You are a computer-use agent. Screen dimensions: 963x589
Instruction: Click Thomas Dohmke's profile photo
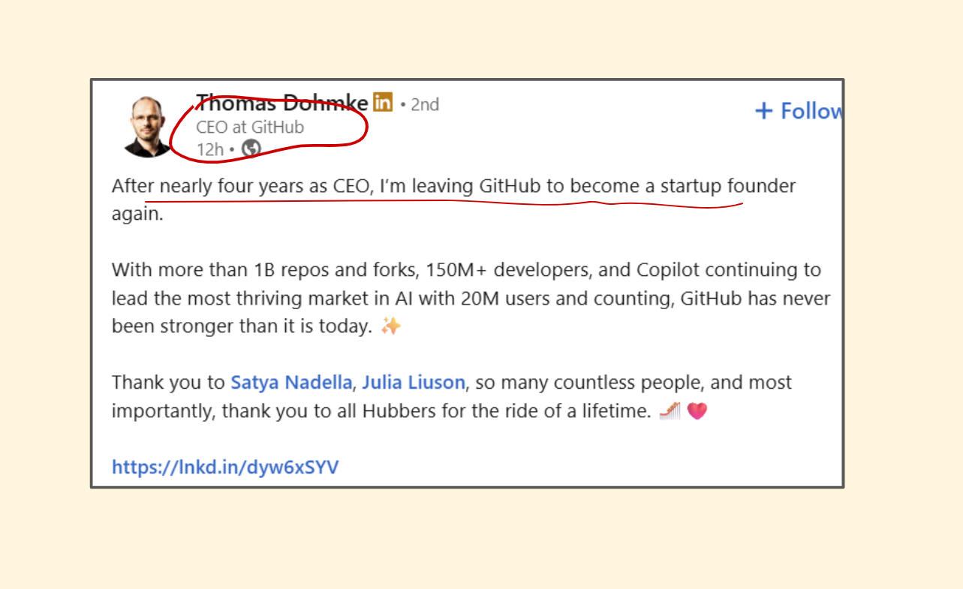[x=149, y=126]
